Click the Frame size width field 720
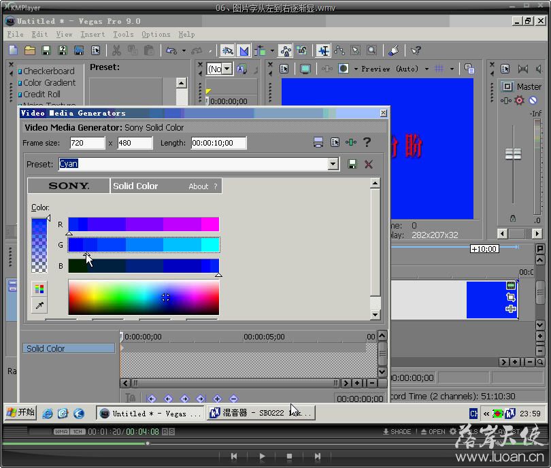The image size is (551, 468). pyautogui.click(x=87, y=143)
